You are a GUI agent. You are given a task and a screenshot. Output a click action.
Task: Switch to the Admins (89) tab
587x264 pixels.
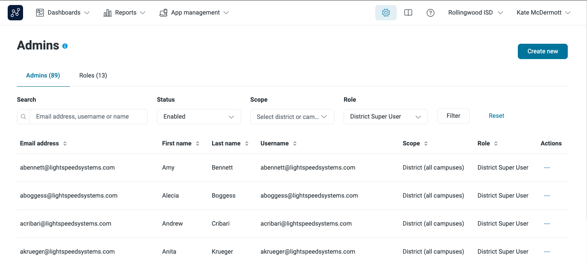click(x=43, y=76)
